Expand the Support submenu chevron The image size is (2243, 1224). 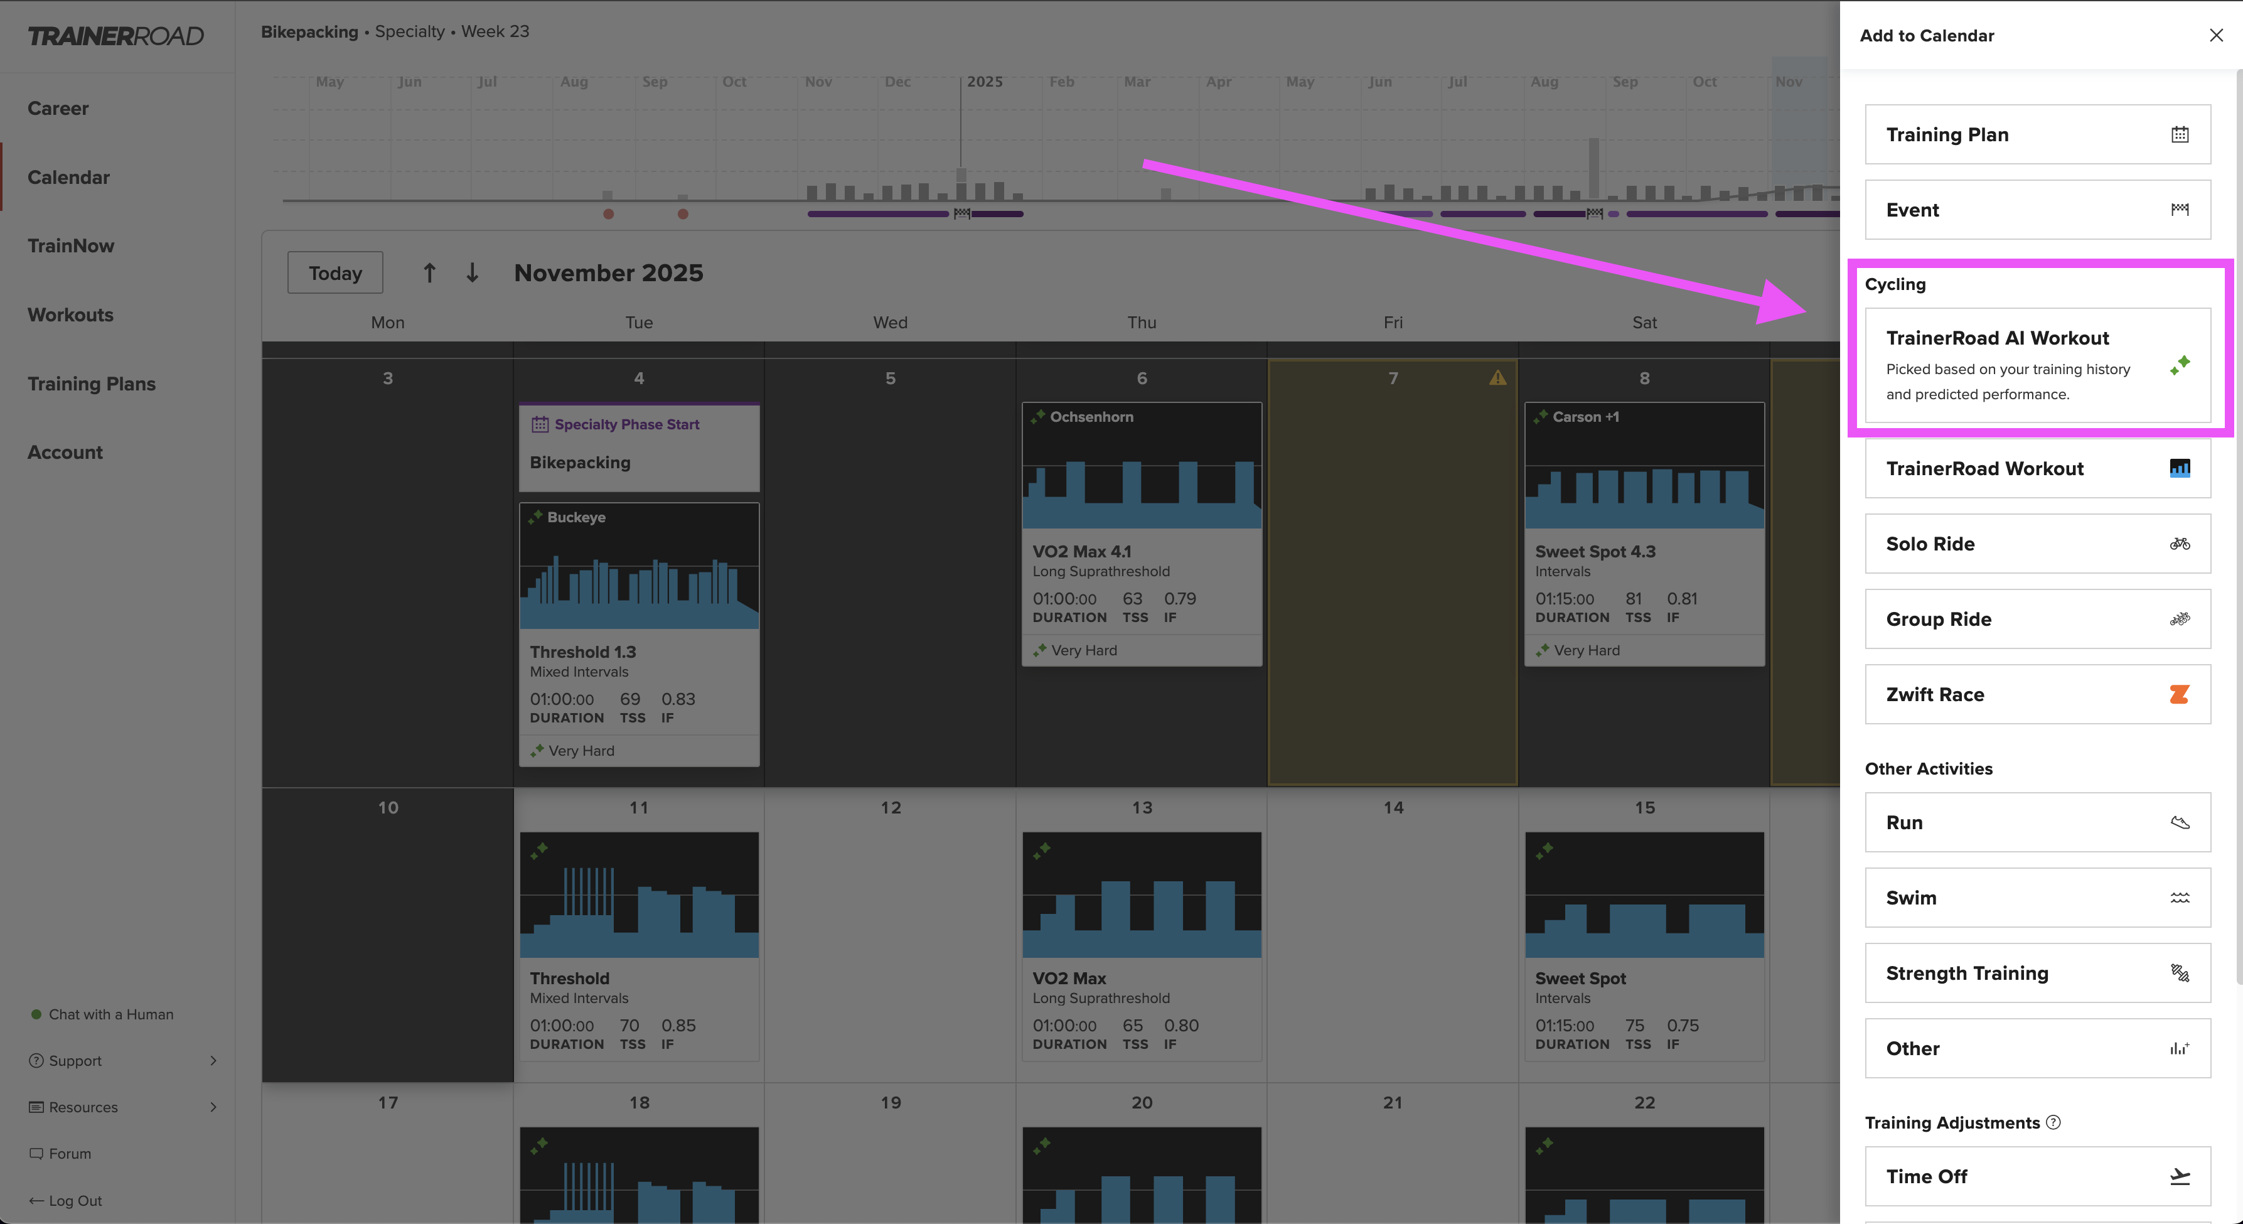tap(213, 1060)
